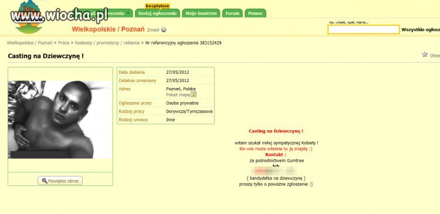
Task: Open the Pomoc tab
Action: (x=255, y=13)
